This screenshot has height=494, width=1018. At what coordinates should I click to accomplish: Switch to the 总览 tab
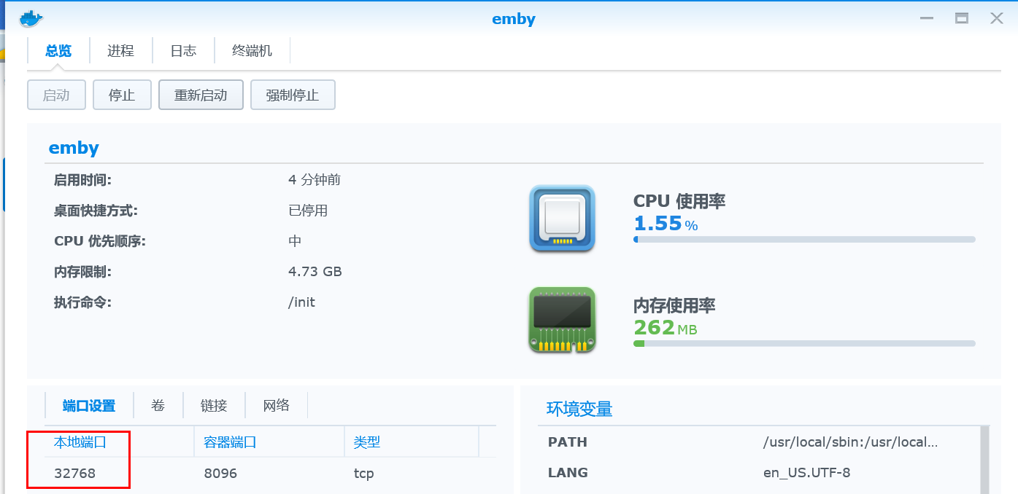(58, 50)
